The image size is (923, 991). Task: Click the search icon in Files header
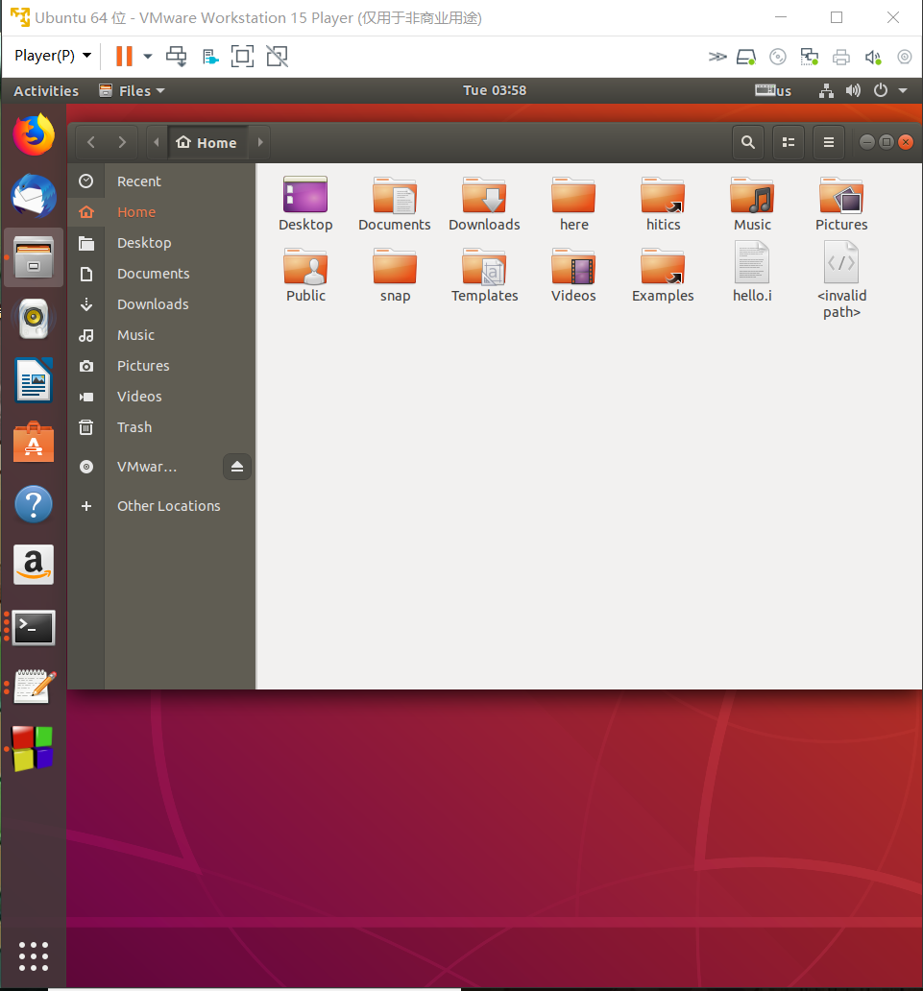(748, 142)
